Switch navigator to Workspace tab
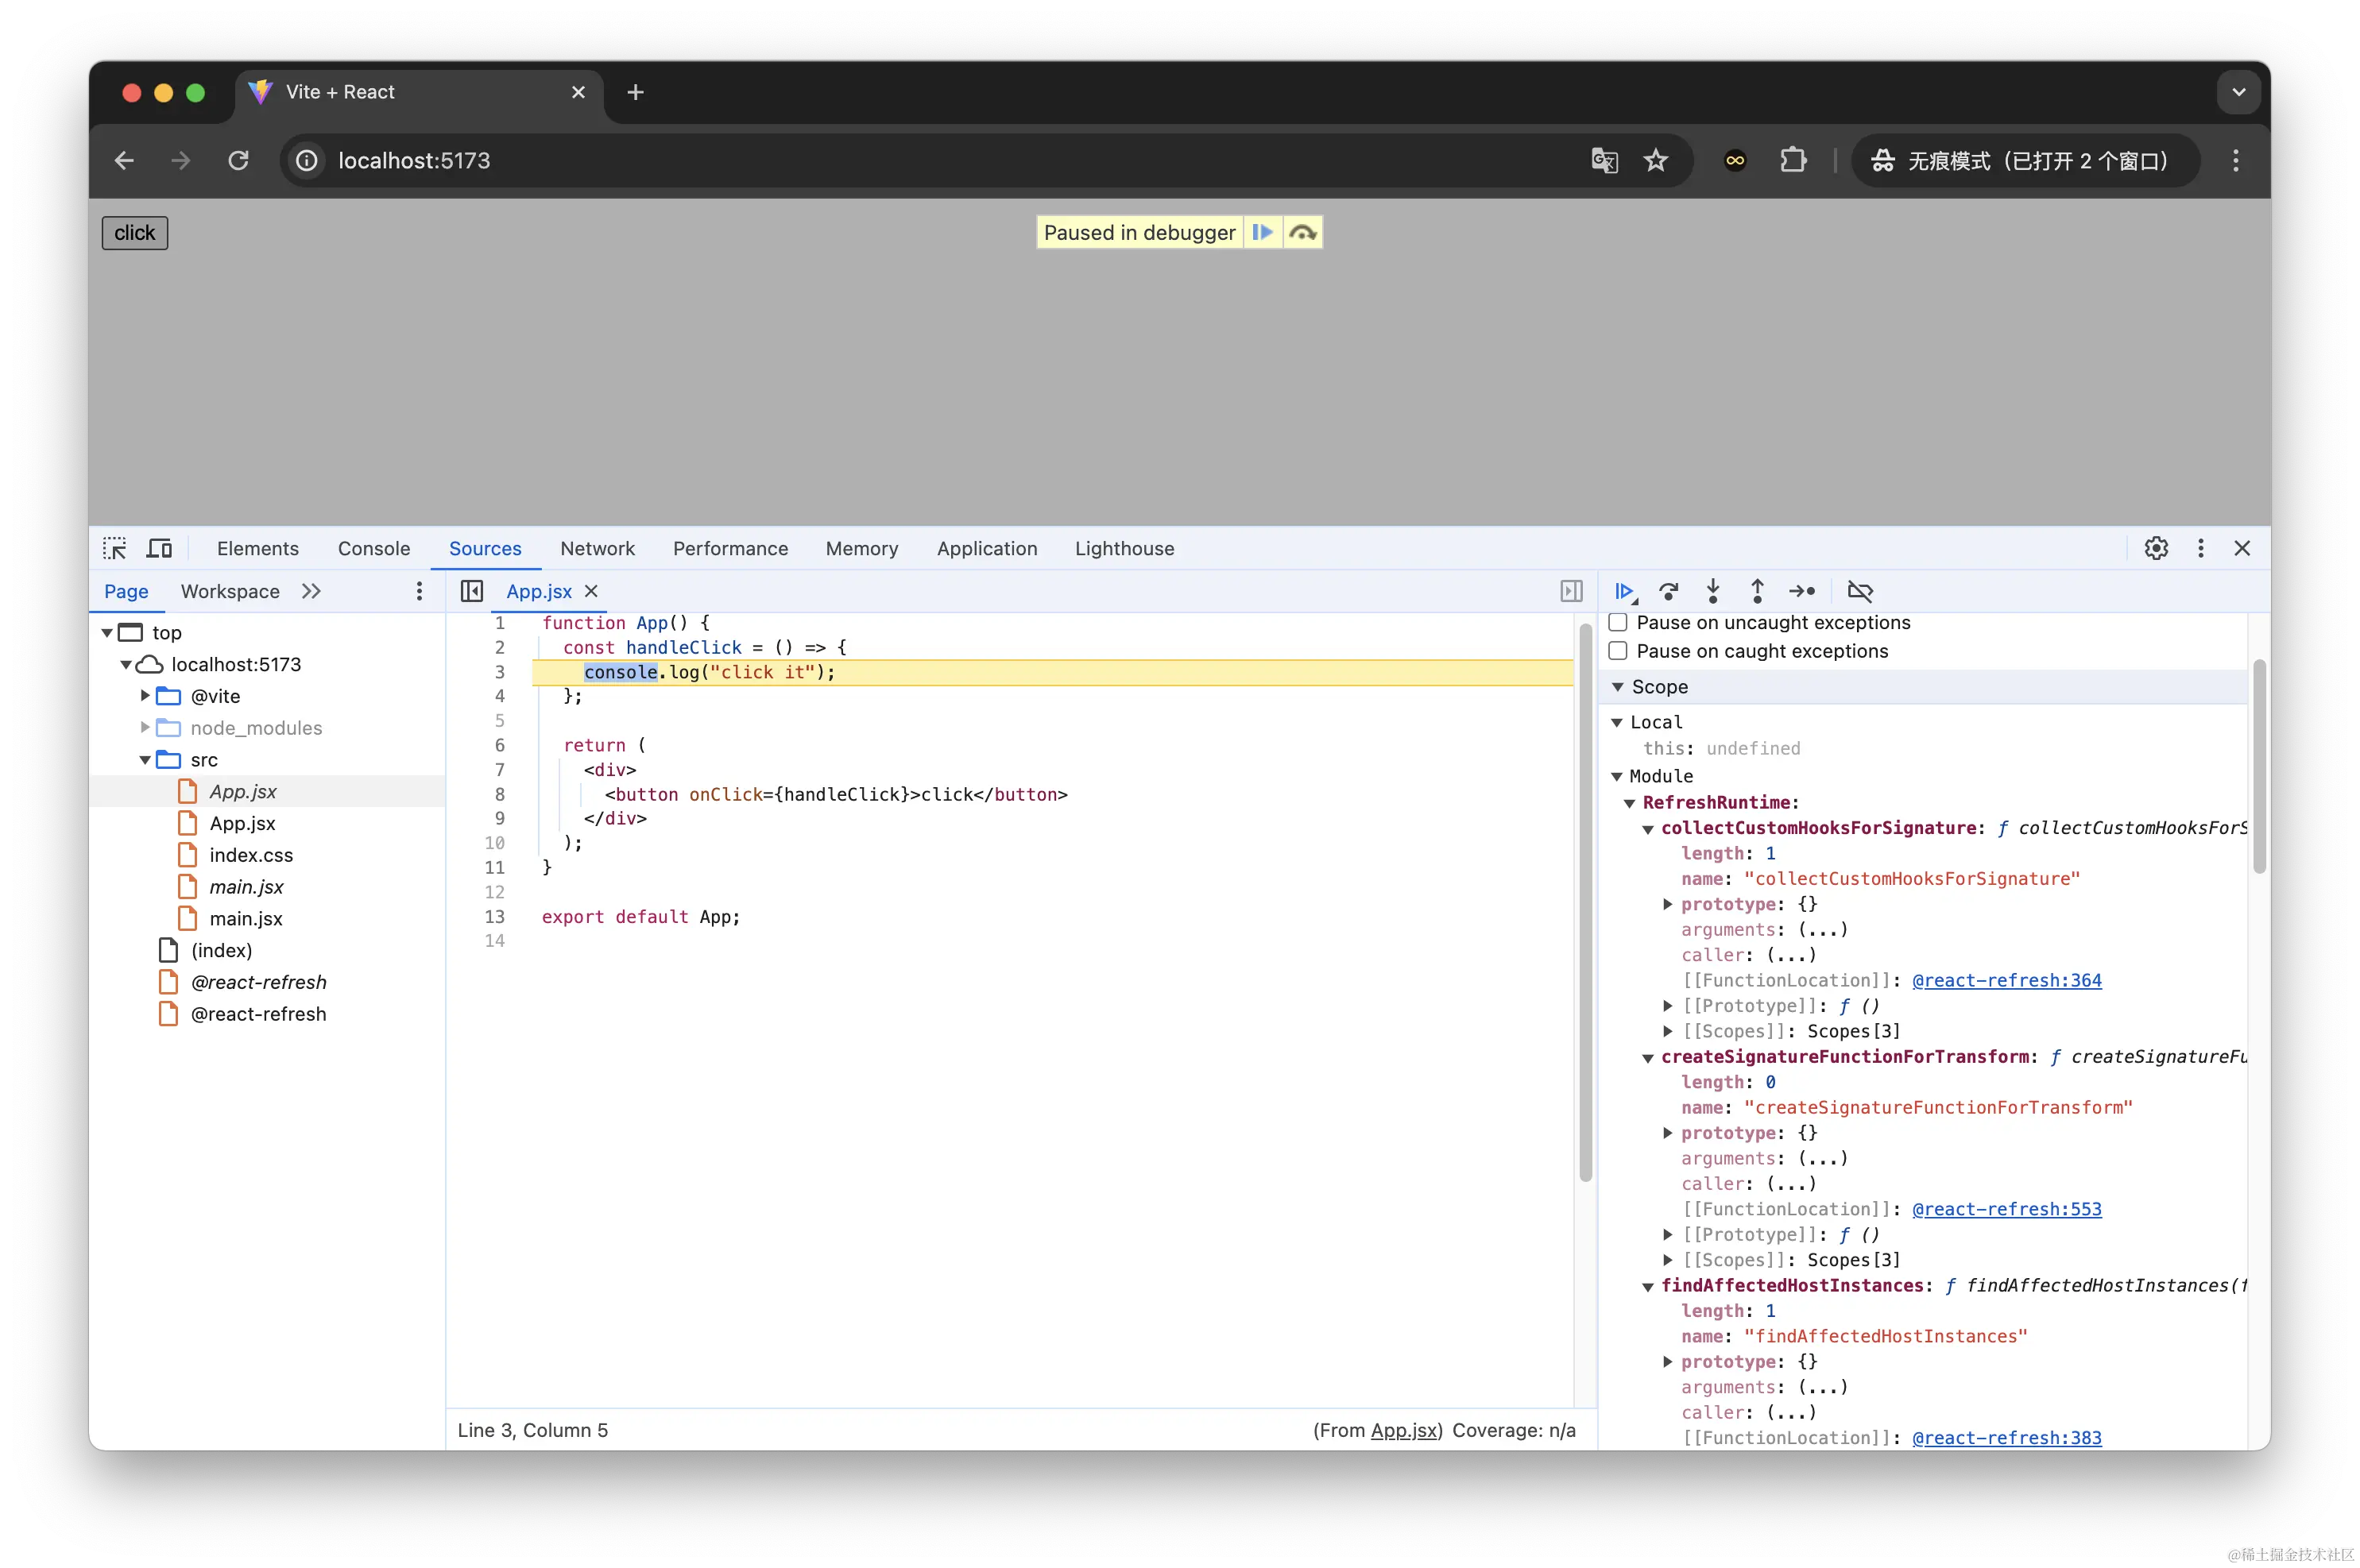Screen dimensions: 2360x1568 click(x=230, y=591)
